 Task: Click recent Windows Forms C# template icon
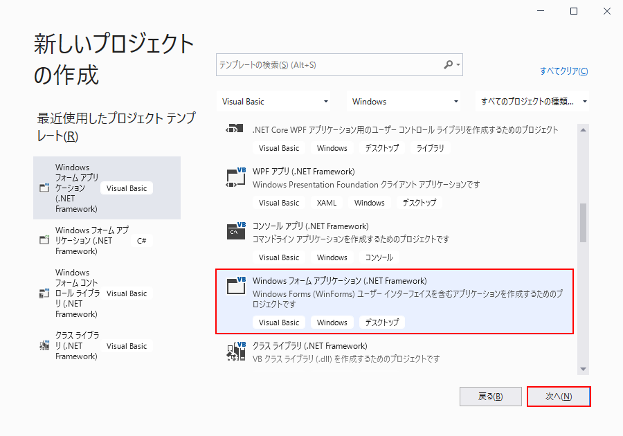44,240
